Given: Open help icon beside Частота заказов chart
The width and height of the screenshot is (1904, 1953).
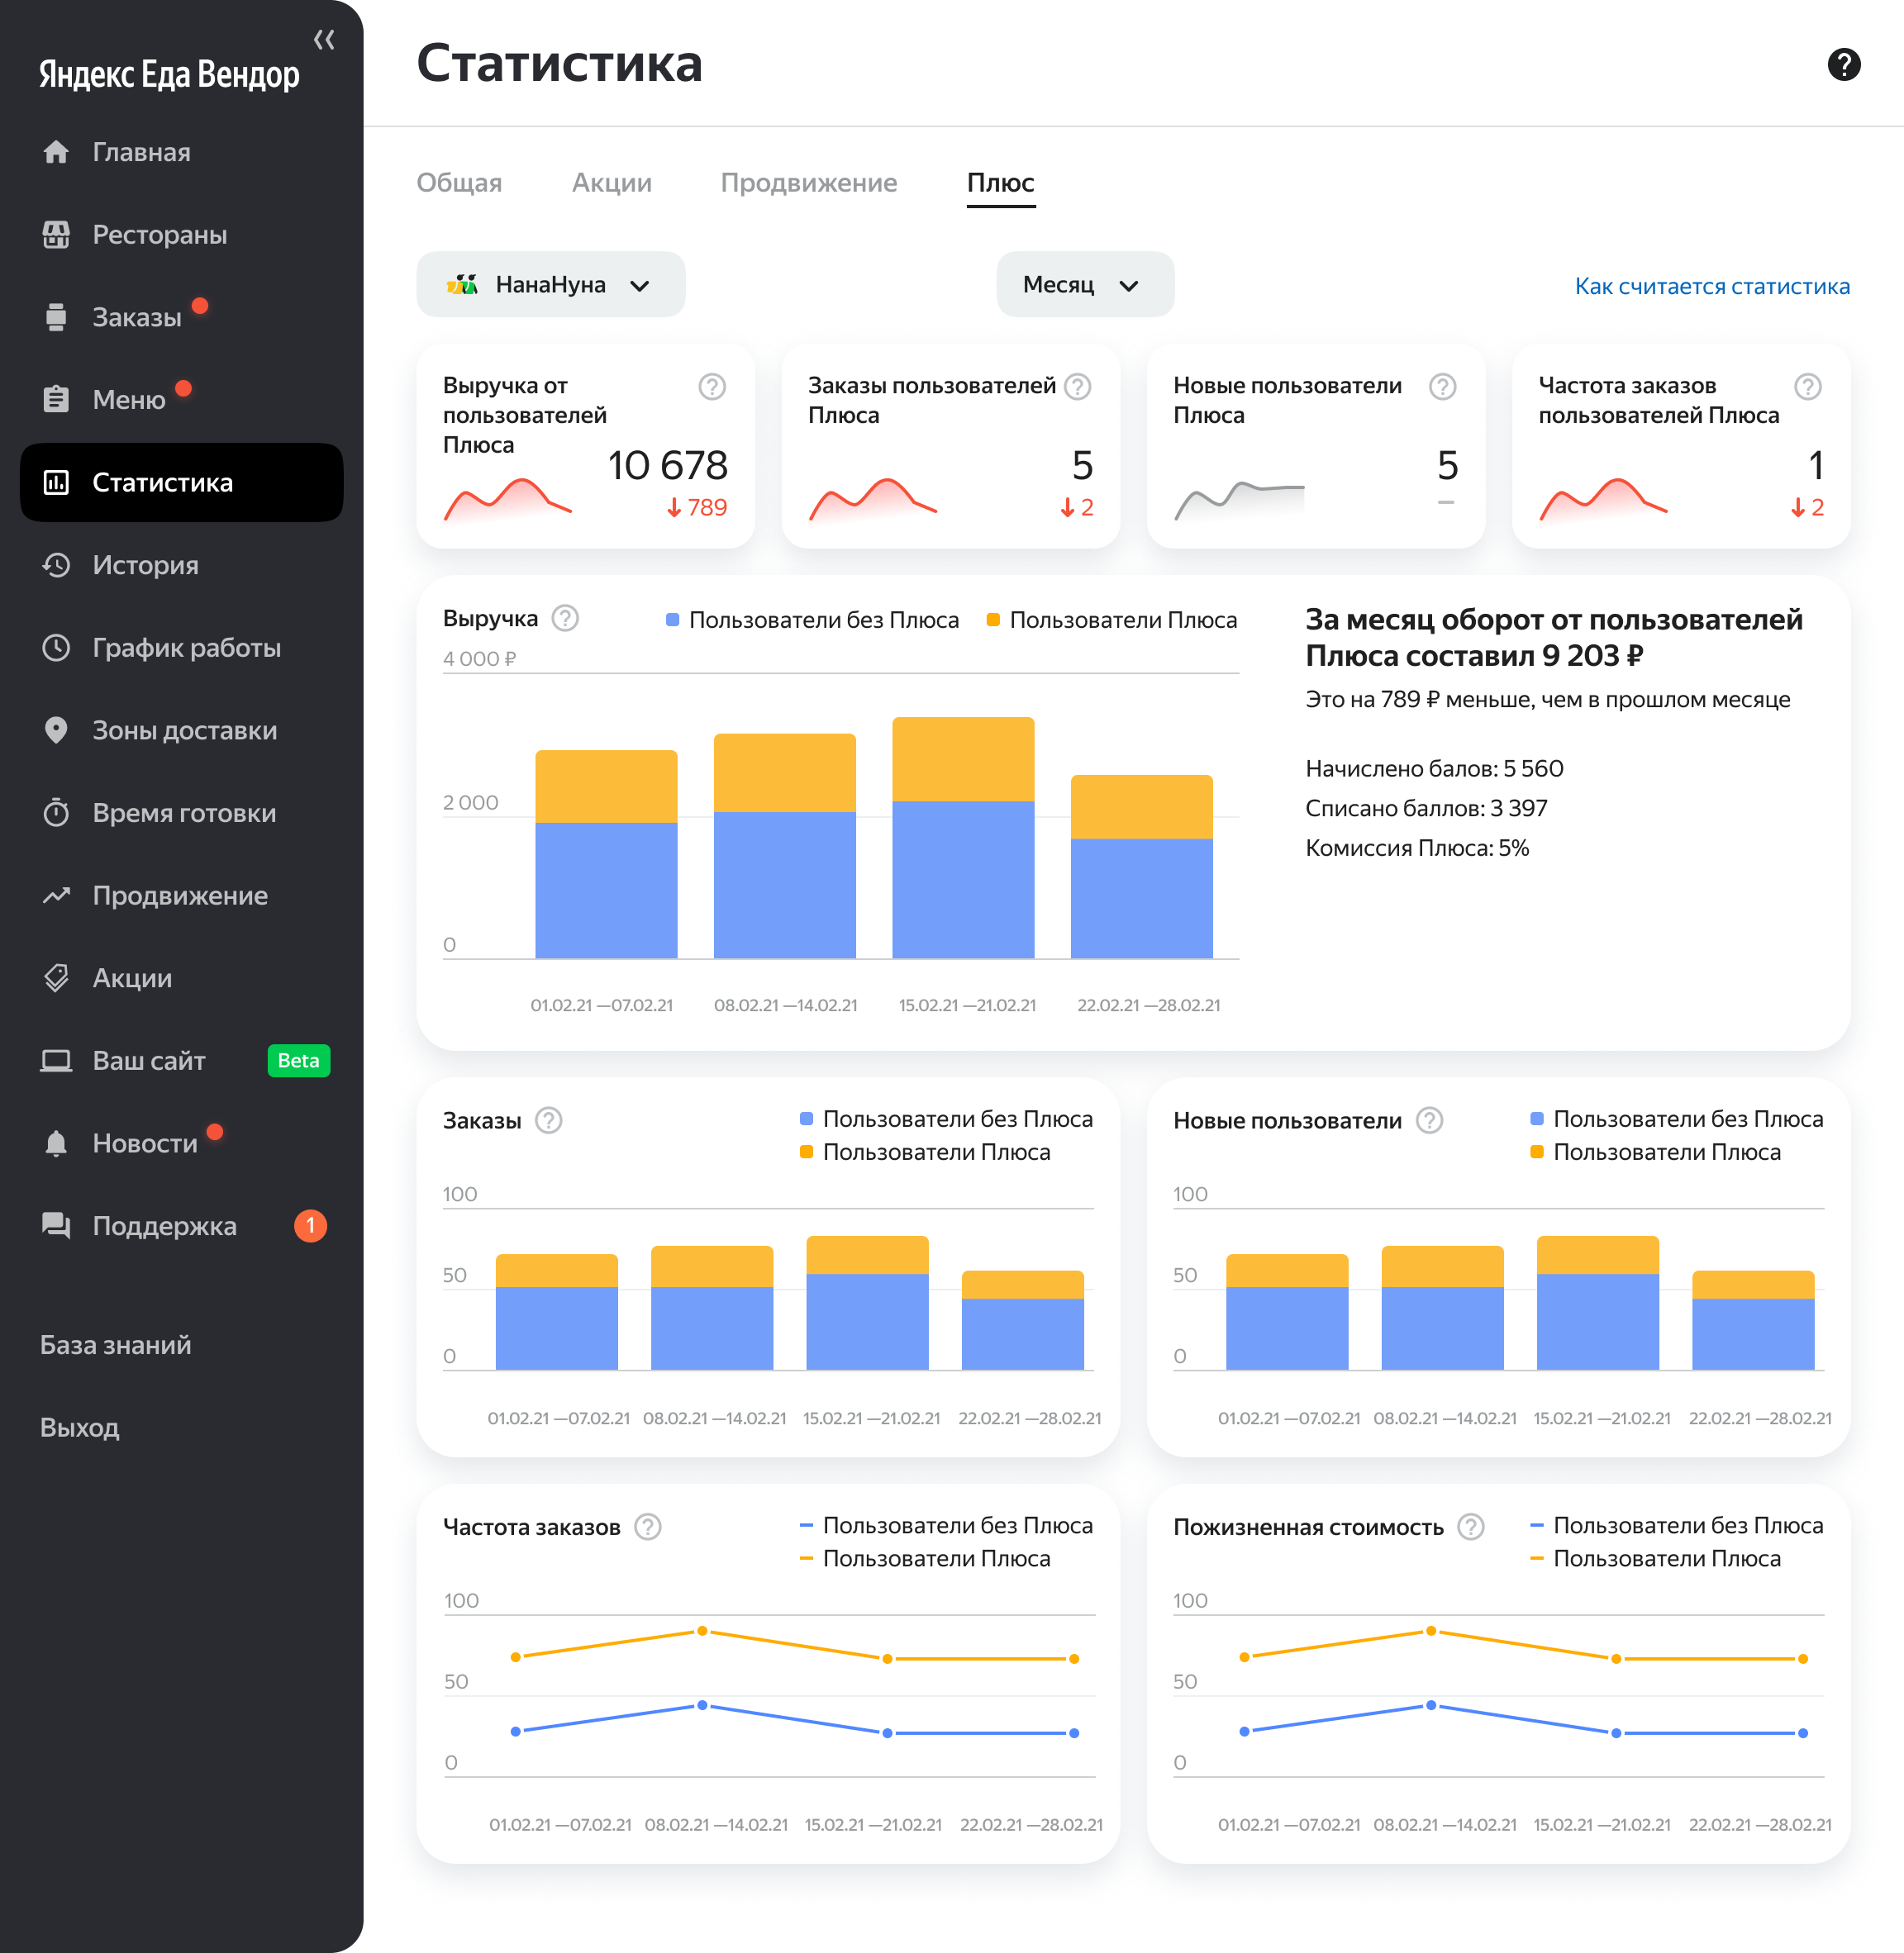Looking at the screenshot, I should point(648,1528).
